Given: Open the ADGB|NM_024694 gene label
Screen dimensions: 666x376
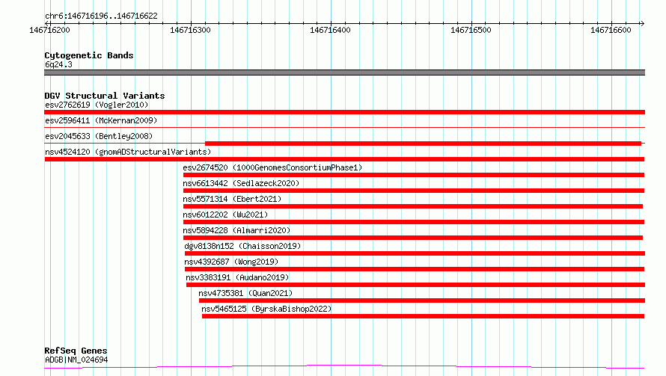Looking at the screenshot, I should click(x=76, y=360).
